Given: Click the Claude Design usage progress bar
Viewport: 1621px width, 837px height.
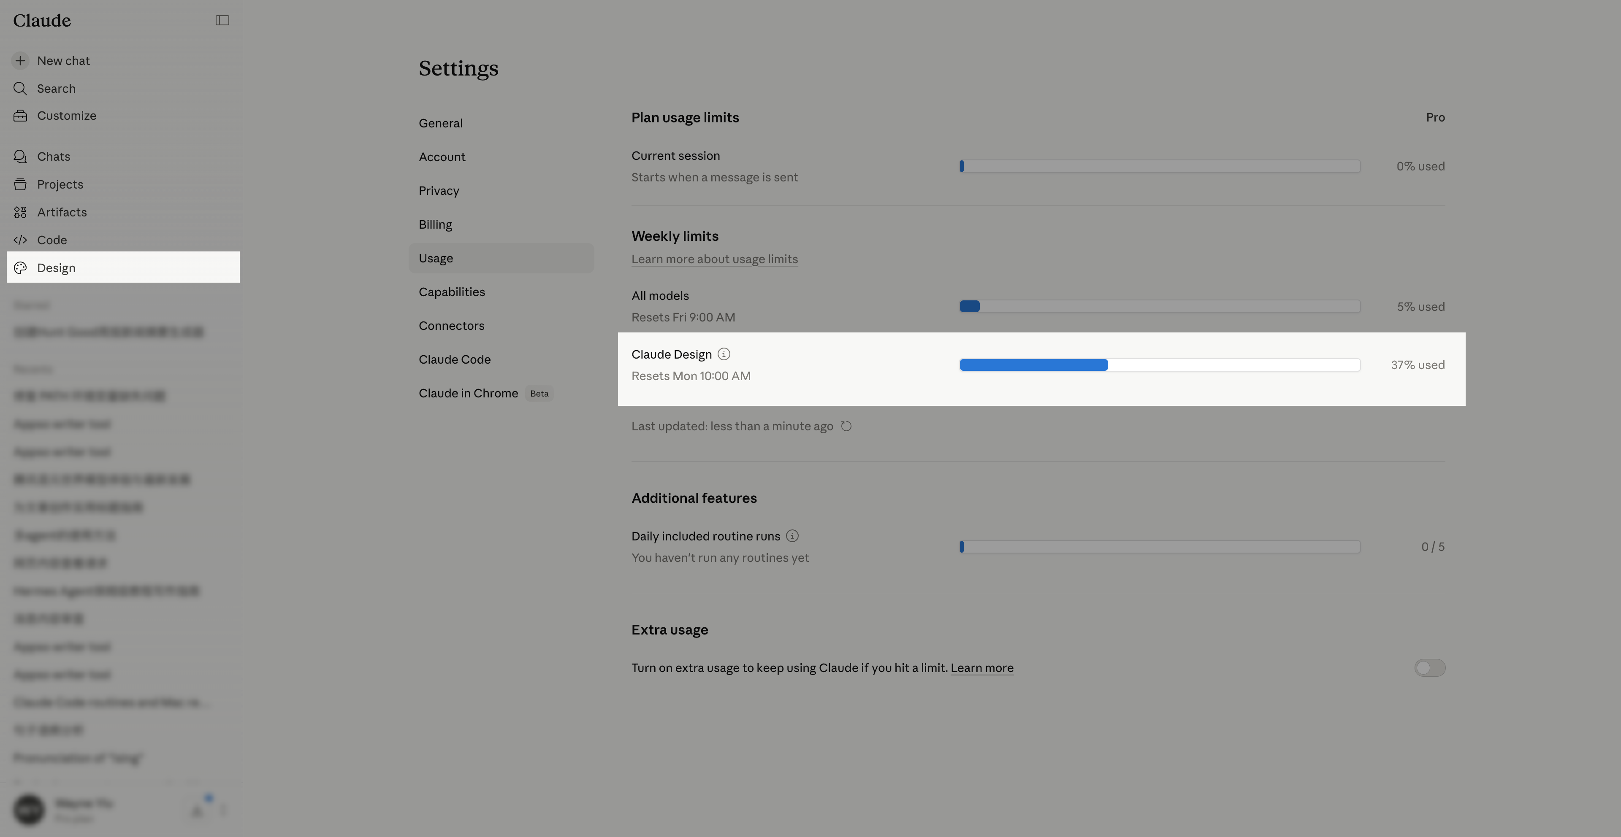Looking at the screenshot, I should (1159, 365).
